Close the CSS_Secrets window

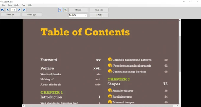197,2
